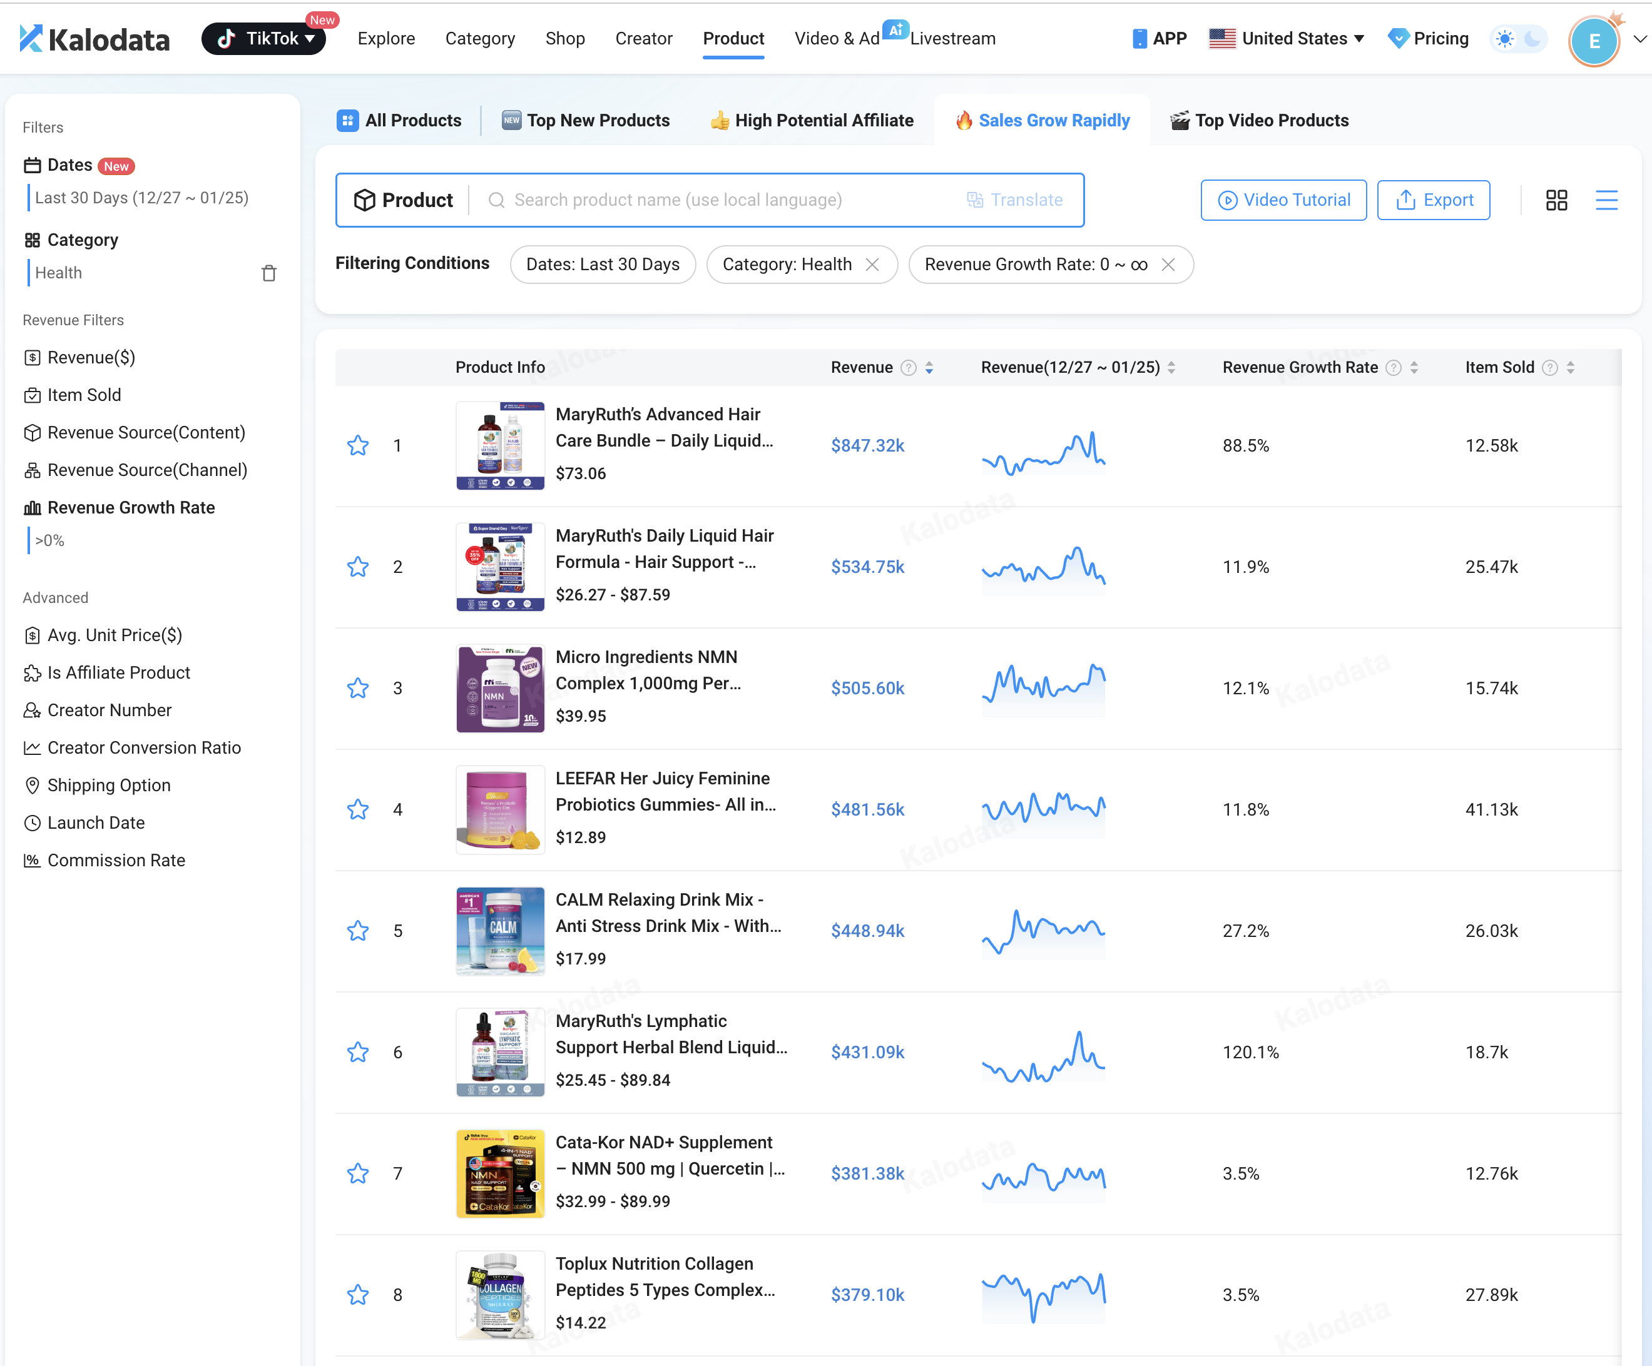Open the Creator menu
The image size is (1652, 1366).
click(643, 39)
